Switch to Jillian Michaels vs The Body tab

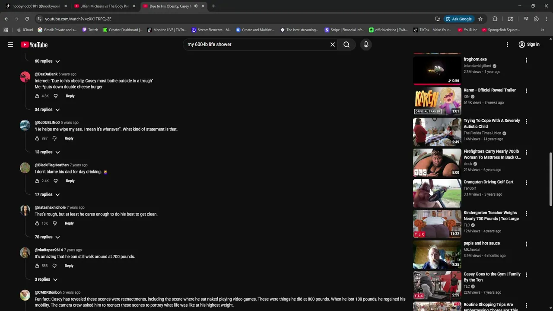coord(105,6)
